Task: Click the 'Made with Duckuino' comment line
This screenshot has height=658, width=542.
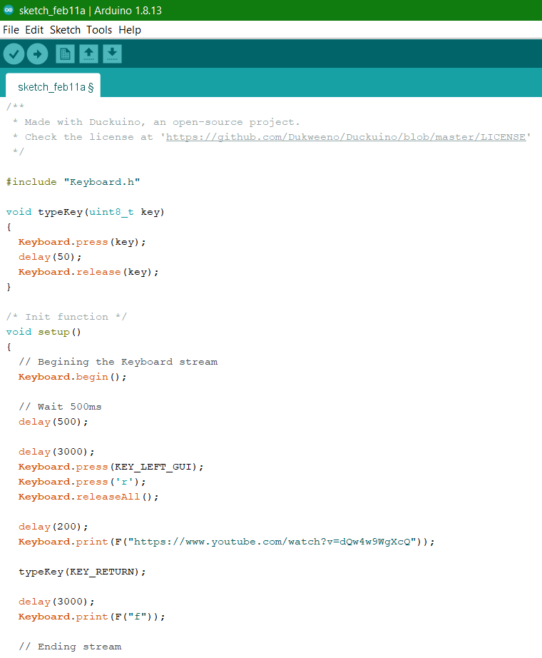Action: point(156,122)
